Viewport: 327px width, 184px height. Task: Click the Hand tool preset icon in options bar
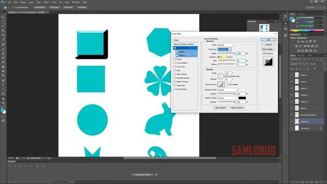point(5,8)
